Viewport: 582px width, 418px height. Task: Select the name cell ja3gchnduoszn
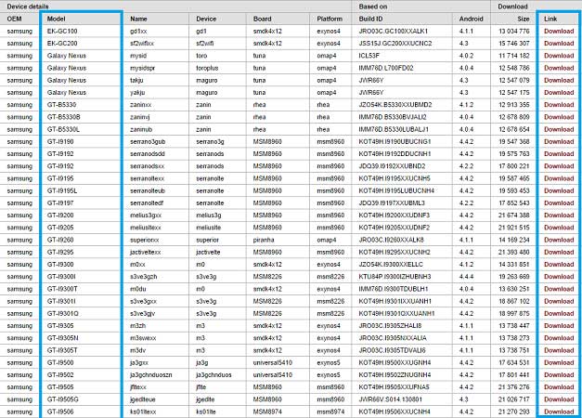click(151, 375)
